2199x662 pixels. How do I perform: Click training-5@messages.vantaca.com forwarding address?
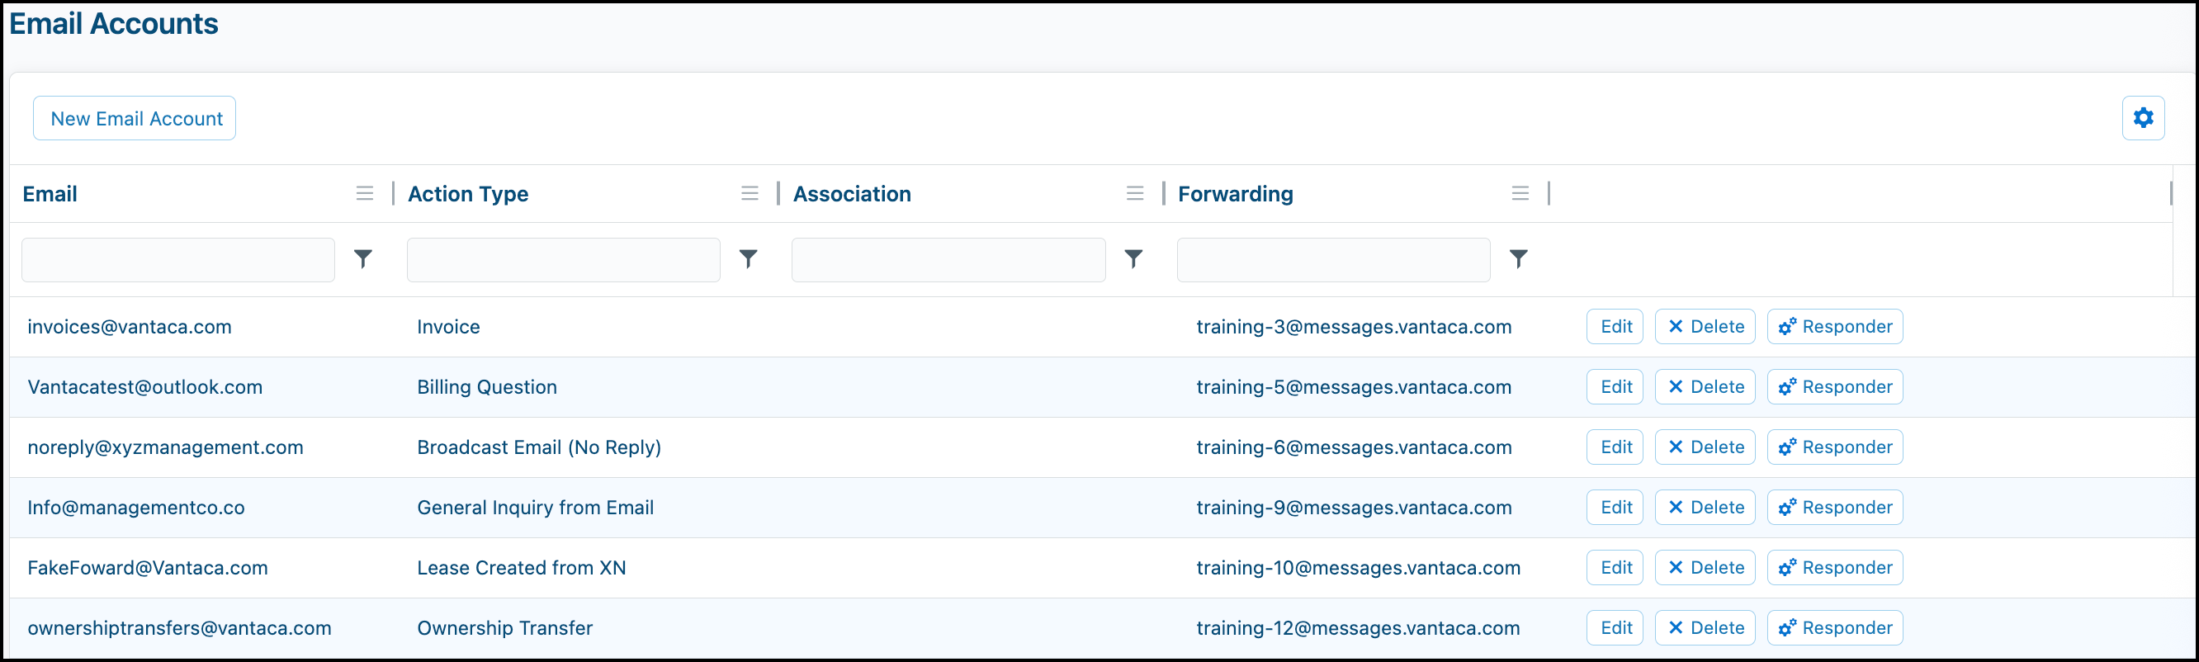(1354, 387)
